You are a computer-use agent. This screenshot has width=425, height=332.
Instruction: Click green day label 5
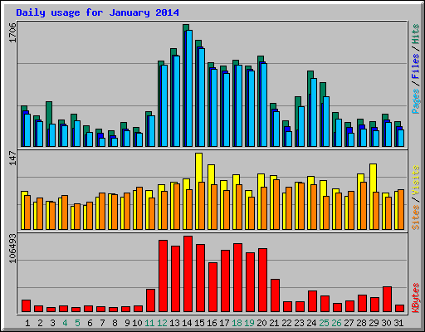coord(77,323)
